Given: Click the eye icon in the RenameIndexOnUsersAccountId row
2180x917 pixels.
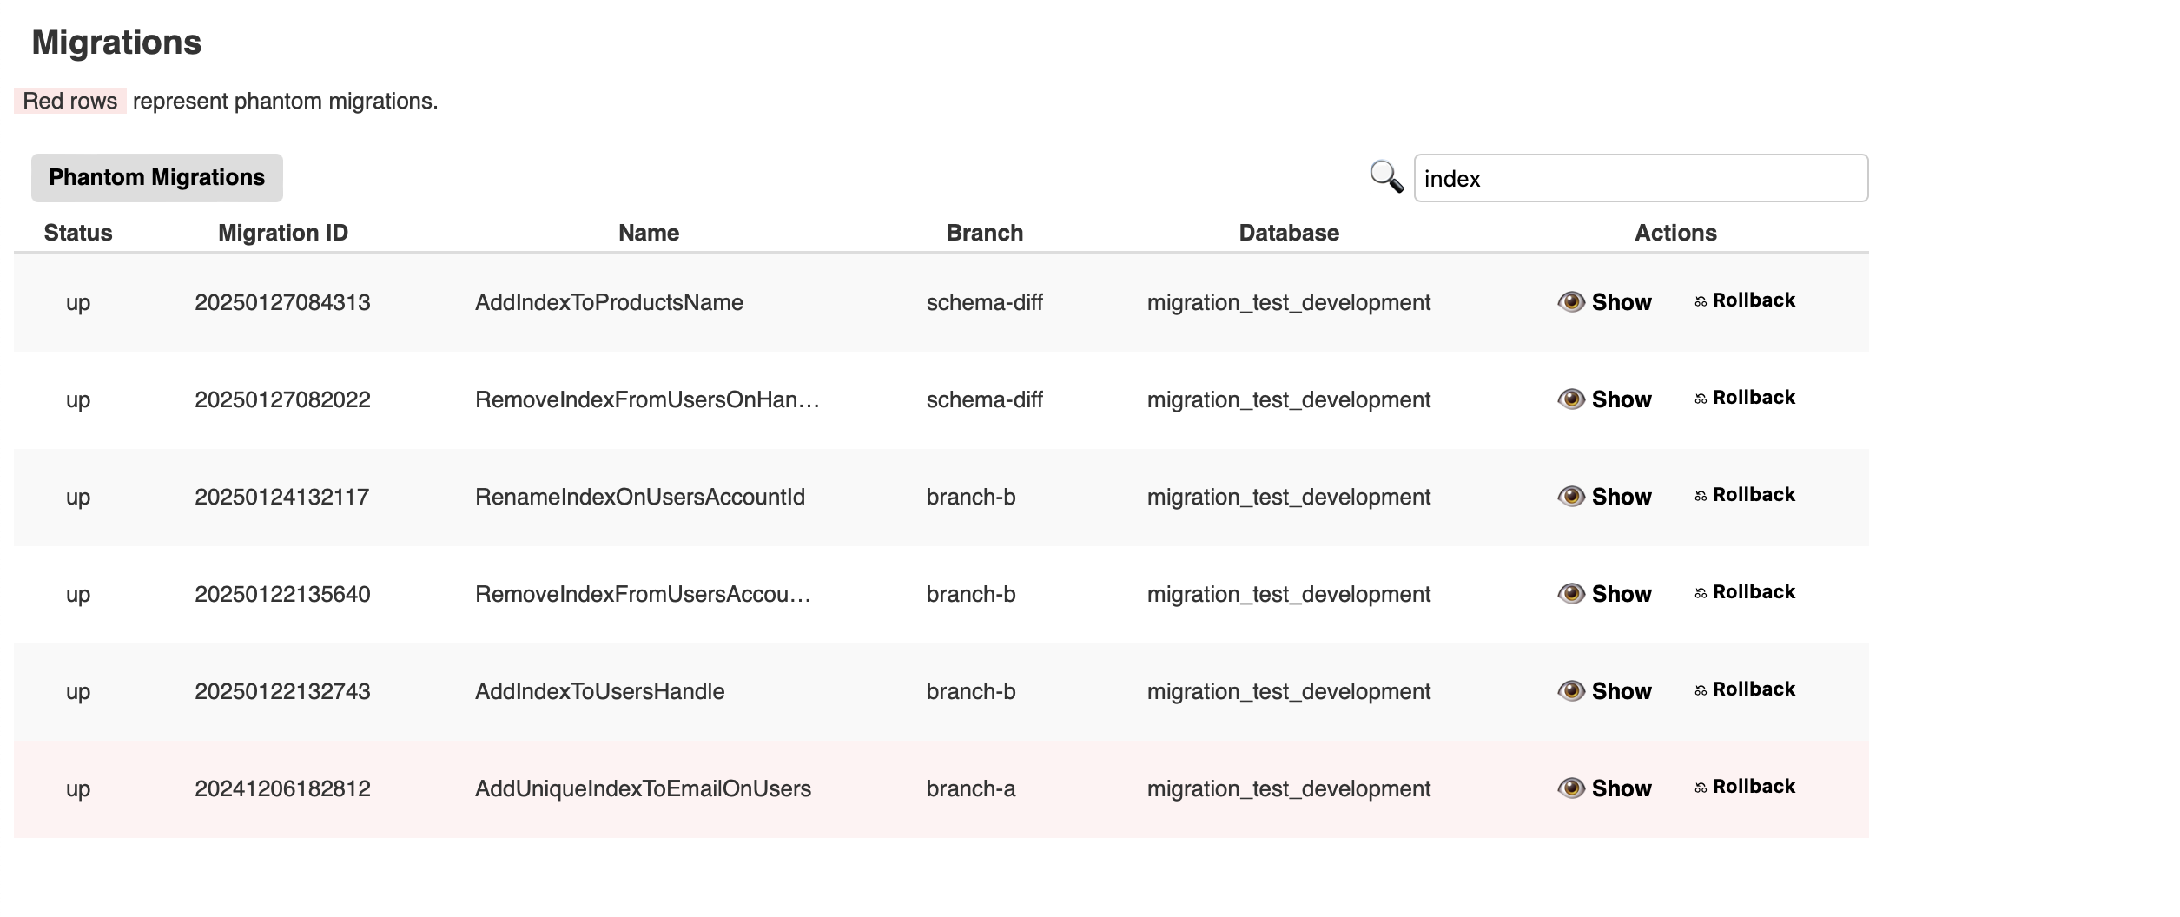Looking at the screenshot, I should [x=1571, y=497].
